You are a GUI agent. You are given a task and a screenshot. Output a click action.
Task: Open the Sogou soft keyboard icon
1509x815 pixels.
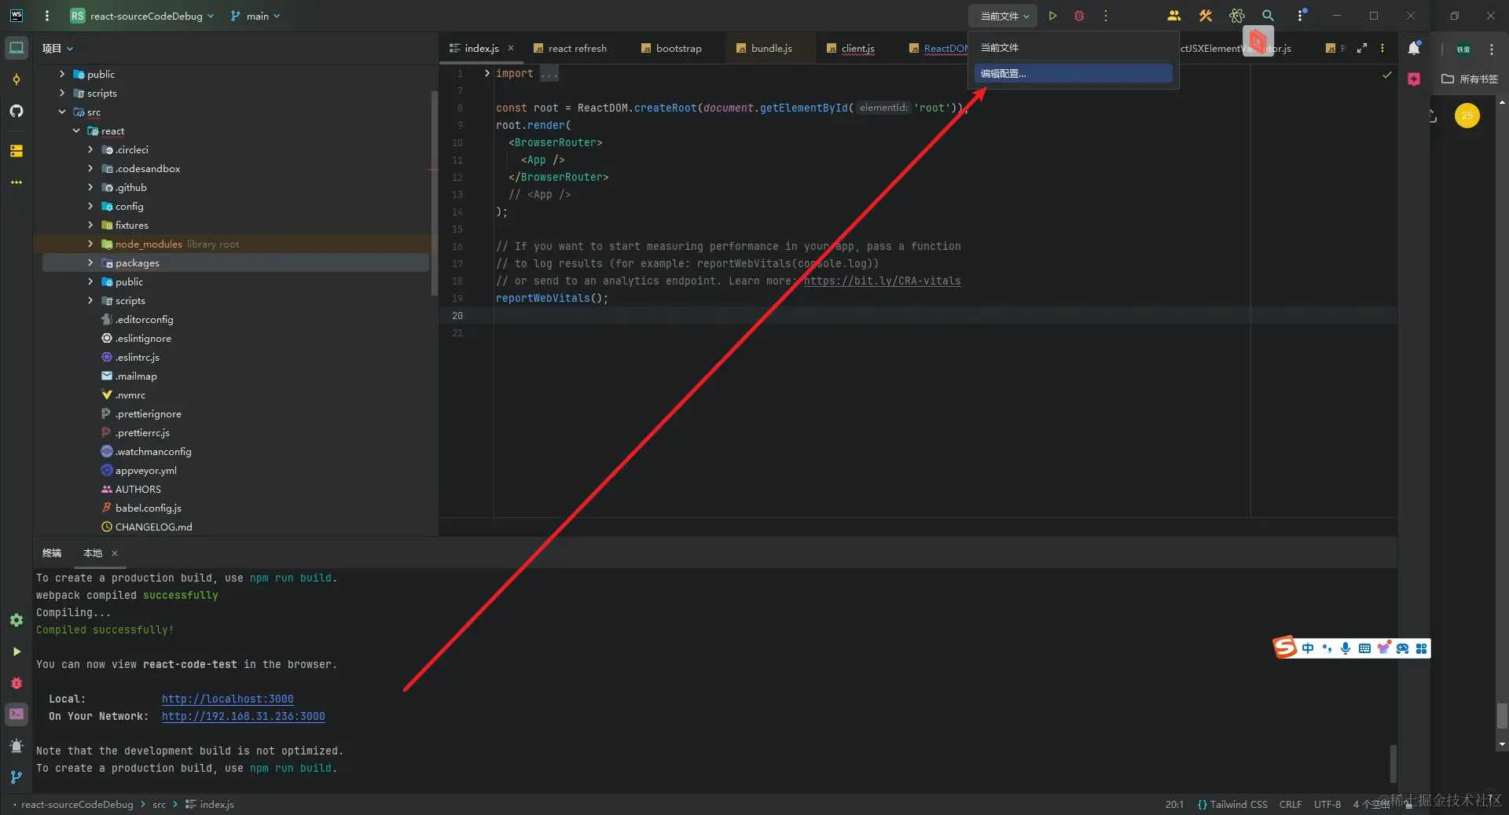pyautogui.click(x=1364, y=648)
